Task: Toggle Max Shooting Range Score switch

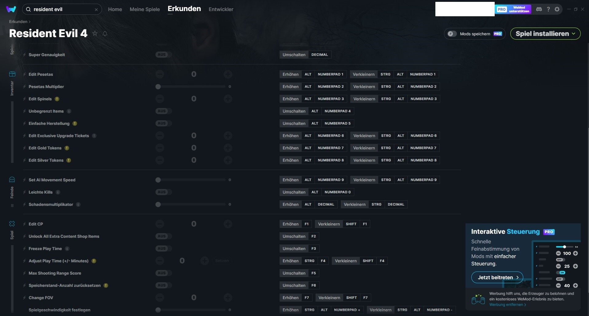Action: click(163, 273)
